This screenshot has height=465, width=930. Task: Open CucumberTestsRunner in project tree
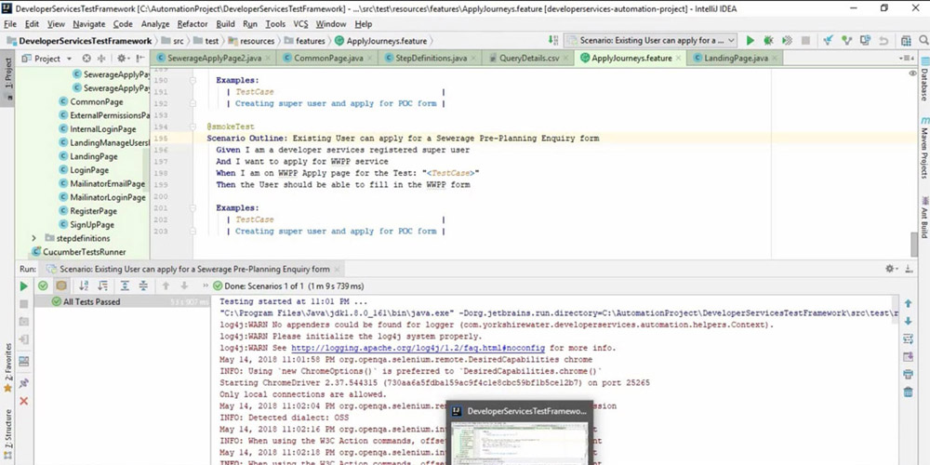pos(82,251)
